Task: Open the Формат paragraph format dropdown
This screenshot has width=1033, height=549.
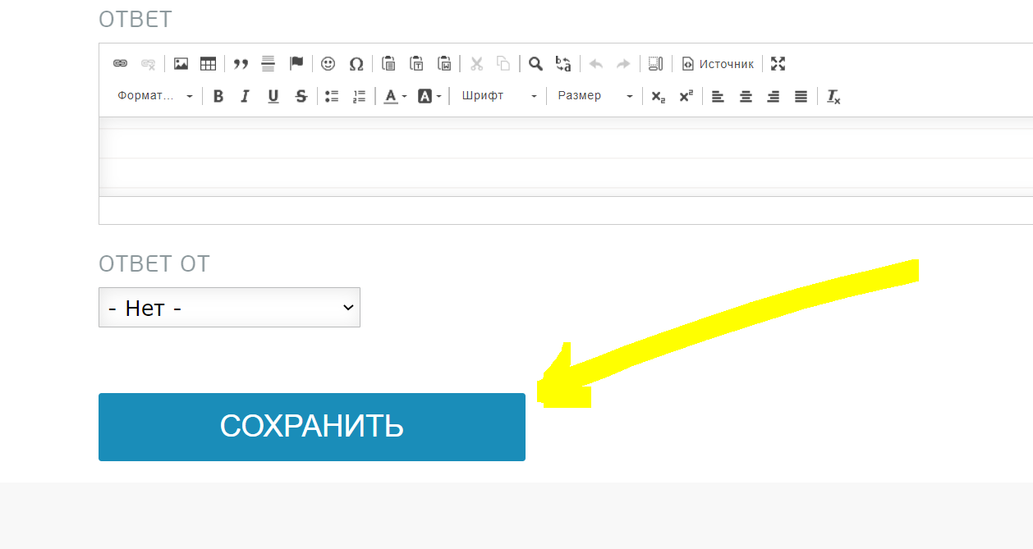Action: [154, 97]
